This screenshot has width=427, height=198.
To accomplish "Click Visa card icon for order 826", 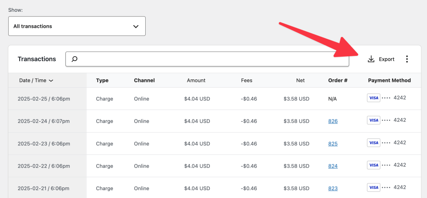I will pyautogui.click(x=373, y=120).
